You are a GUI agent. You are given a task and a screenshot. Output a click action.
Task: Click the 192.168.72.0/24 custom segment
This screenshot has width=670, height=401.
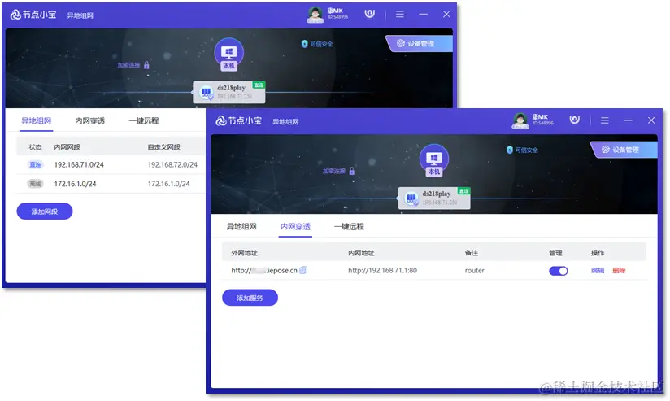point(172,164)
